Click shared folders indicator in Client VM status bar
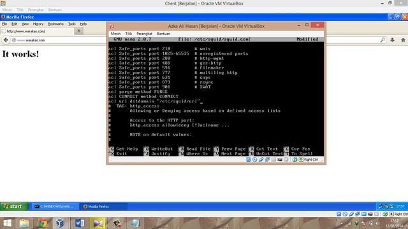The image size is (408, 229). point(364,214)
